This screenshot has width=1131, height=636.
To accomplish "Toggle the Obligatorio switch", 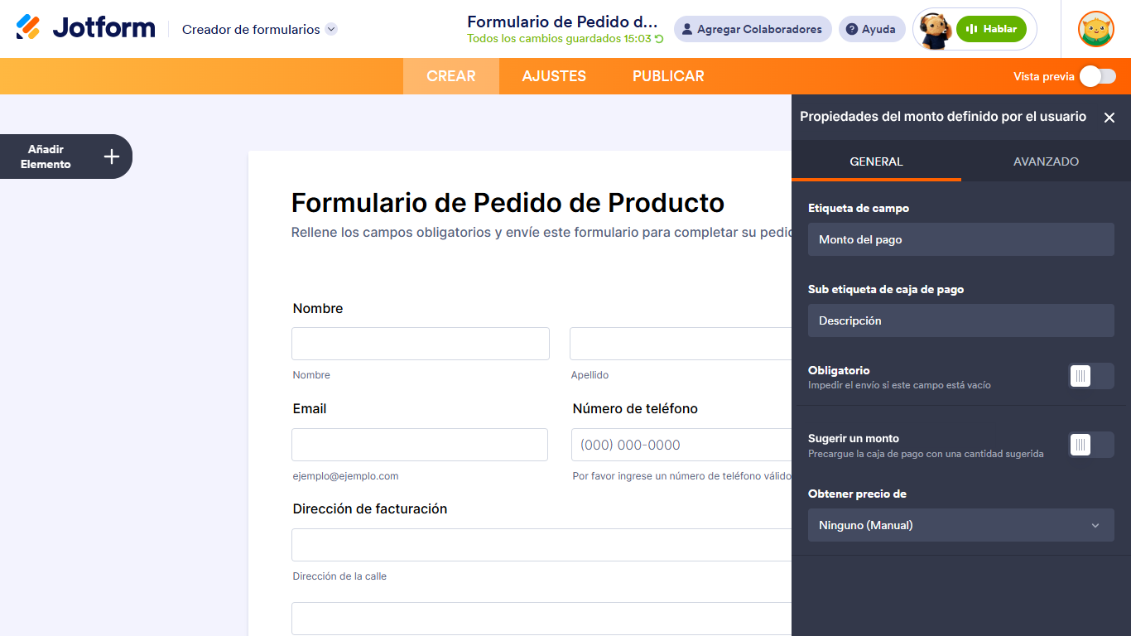I will click(x=1091, y=376).
